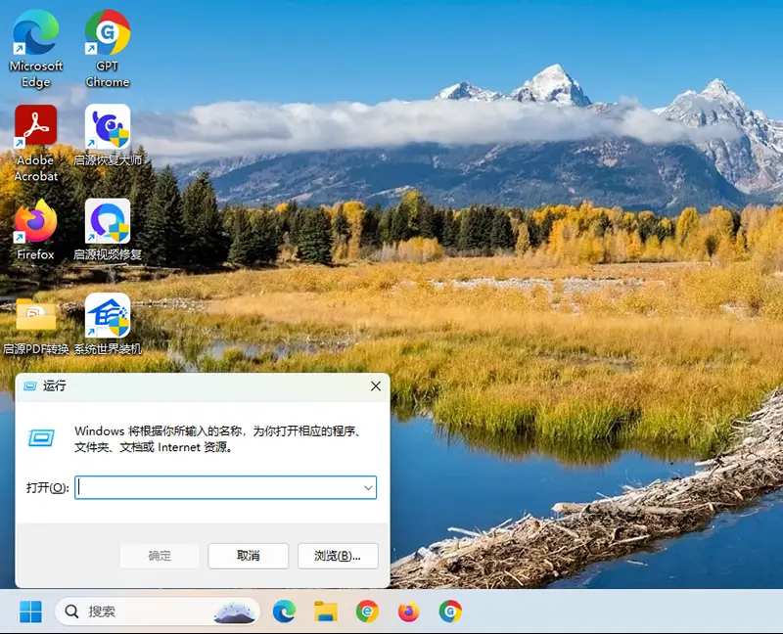The height and width of the screenshot is (634, 783).
Task: Open Chrome from the taskbar
Action: [367, 611]
